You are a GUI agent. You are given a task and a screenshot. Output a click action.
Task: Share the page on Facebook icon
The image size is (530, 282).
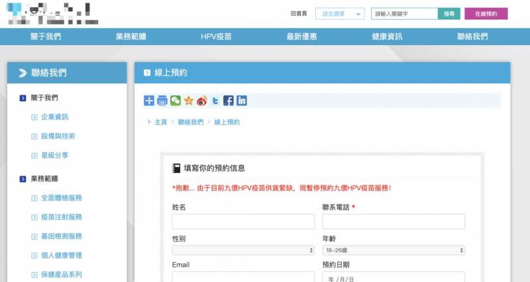tap(228, 101)
